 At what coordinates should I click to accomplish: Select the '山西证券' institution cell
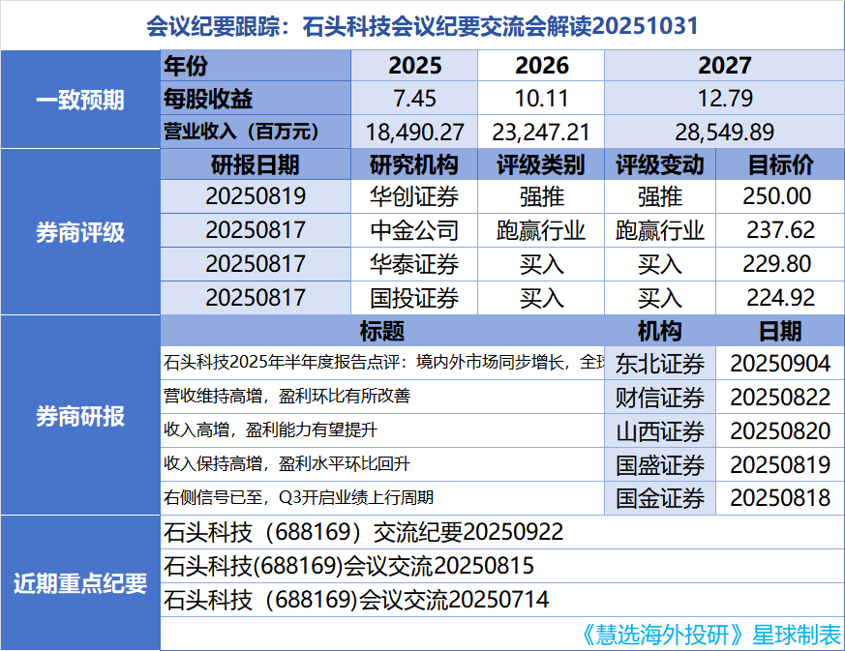pyautogui.click(x=660, y=431)
